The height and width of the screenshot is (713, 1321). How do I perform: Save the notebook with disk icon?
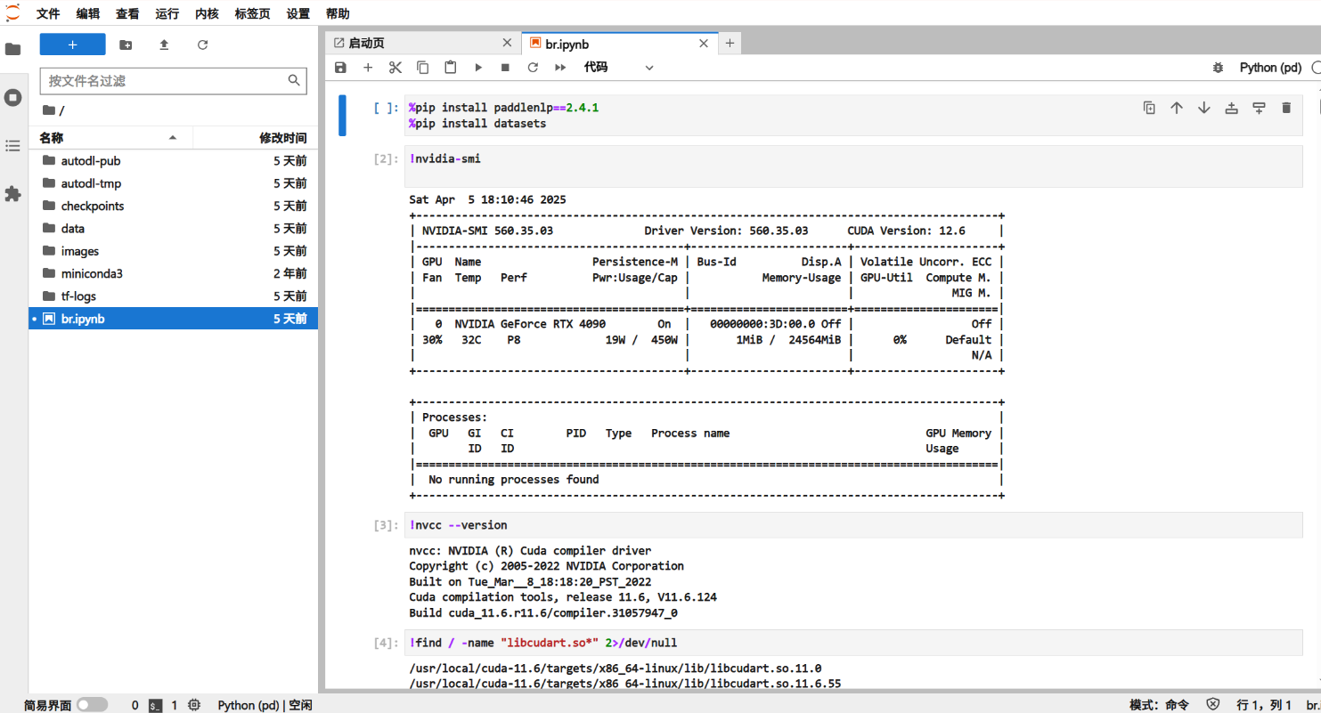tap(340, 68)
